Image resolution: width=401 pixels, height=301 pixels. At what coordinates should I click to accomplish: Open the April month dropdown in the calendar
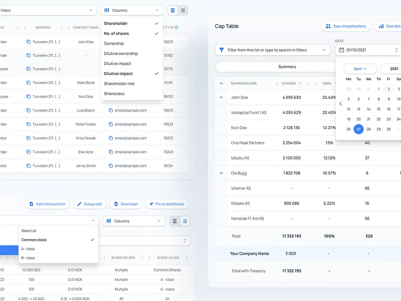coord(359,68)
